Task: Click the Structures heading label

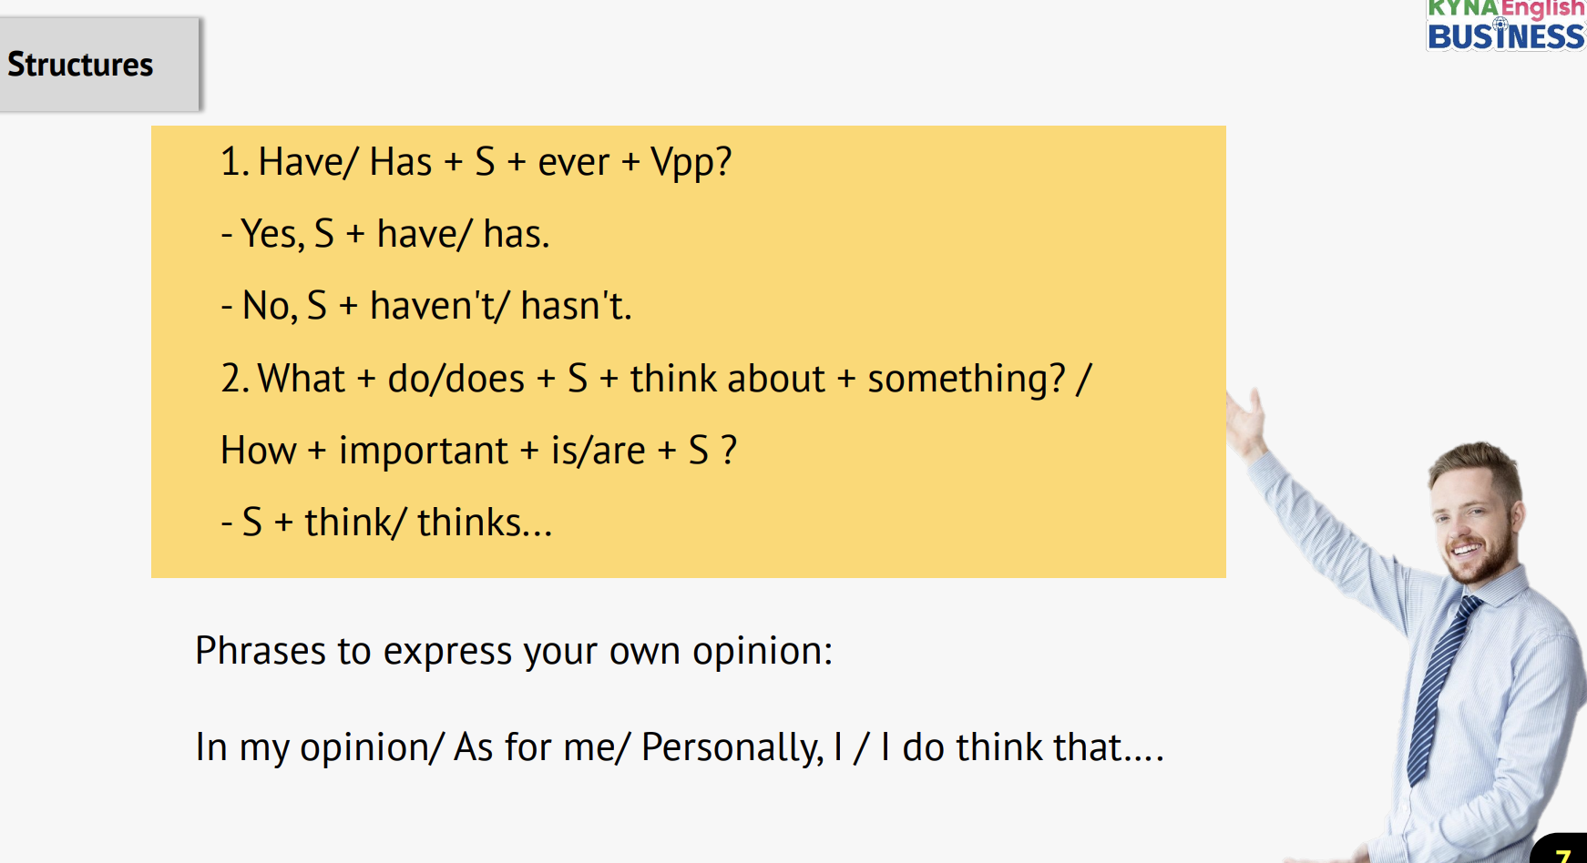Action: tap(80, 65)
